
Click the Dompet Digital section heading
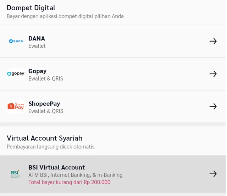coord(31,7)
